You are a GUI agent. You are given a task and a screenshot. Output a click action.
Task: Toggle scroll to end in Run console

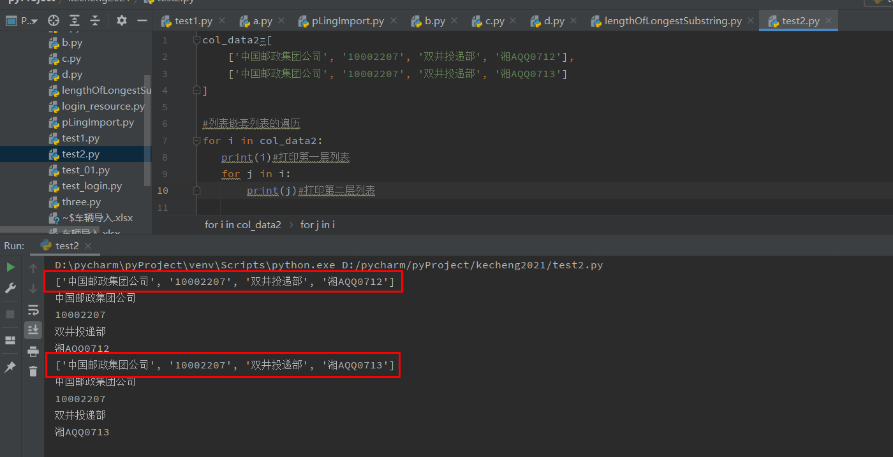[33, 330]
